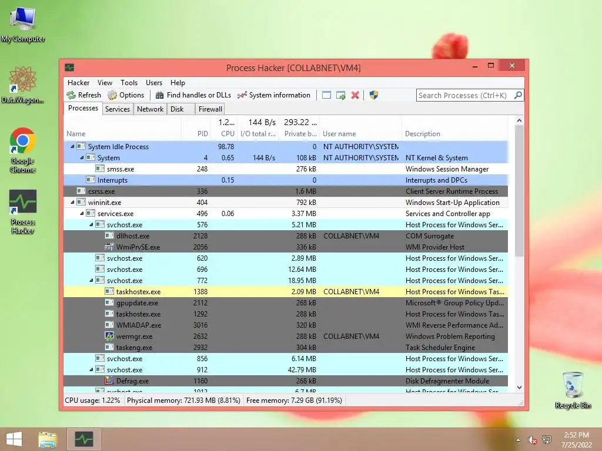
Task: Open Options gear icon in toolbar
Action: [112, 95]
